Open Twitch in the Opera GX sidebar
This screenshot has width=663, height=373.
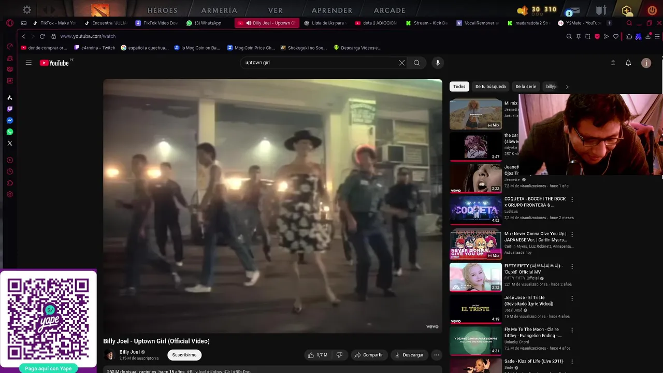[x=9, y=109]
